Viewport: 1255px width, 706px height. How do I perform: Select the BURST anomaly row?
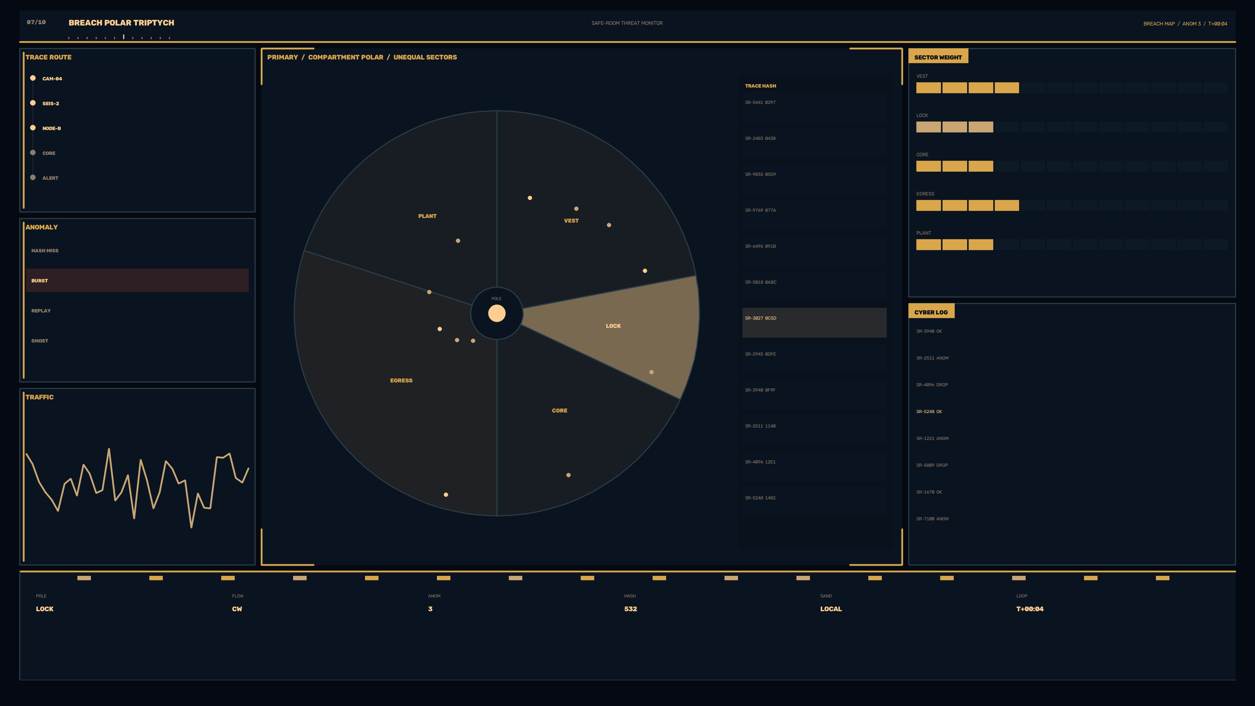coord(137,280)
